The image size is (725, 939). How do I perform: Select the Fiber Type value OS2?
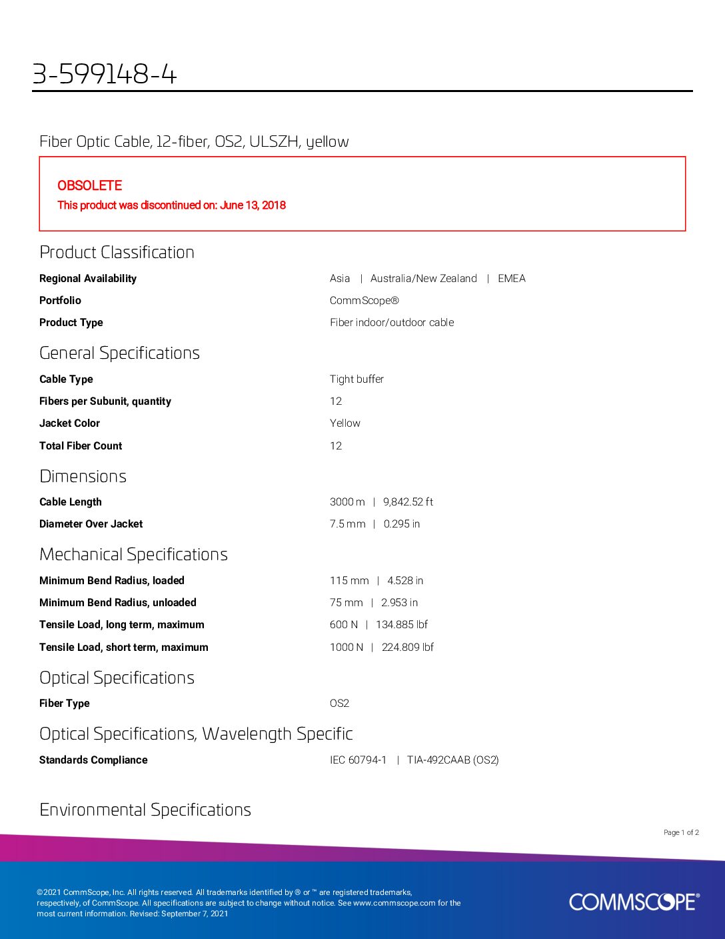click(x=339, y=704)
